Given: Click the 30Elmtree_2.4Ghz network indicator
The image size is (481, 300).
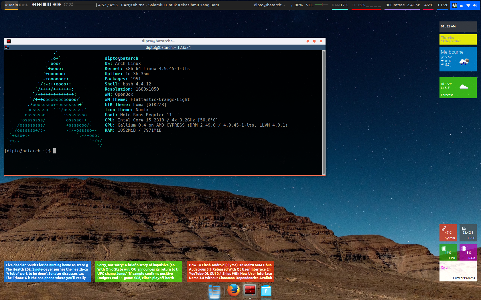Looking at the screenshot, I should tap(402, 5).
